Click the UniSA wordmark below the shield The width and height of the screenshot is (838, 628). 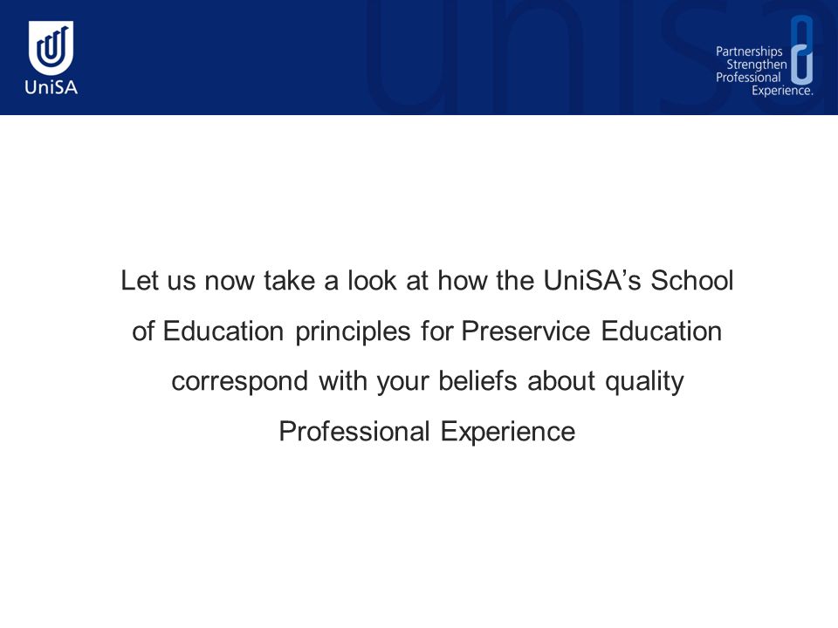51,87
